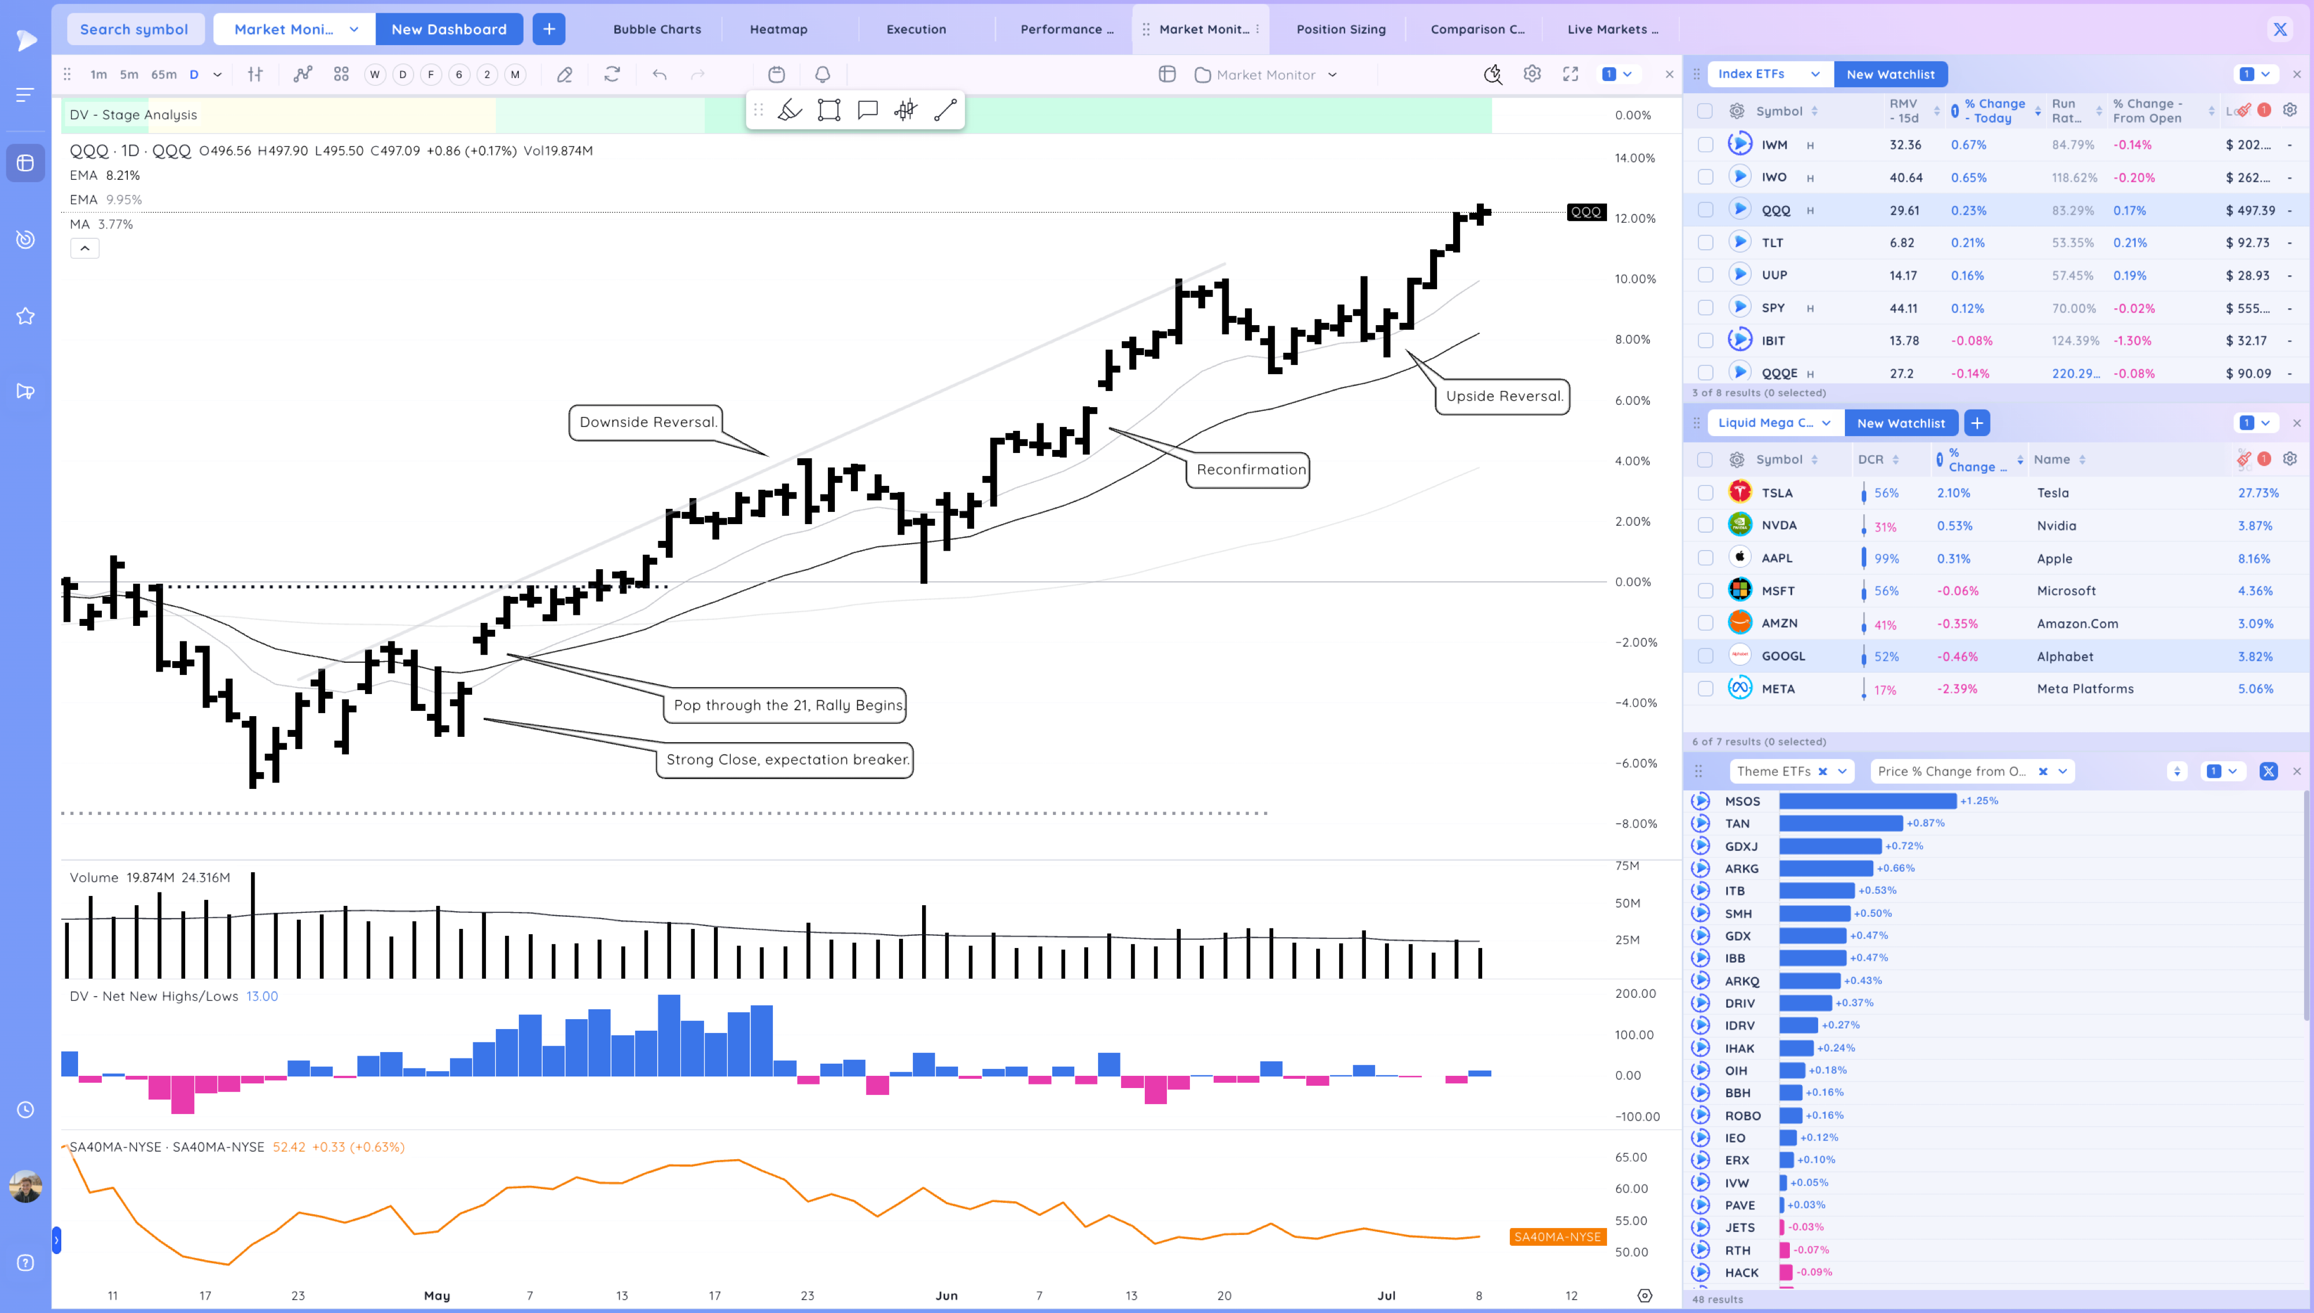Open the Position Sizing tab

click(x=1340, y=29)
